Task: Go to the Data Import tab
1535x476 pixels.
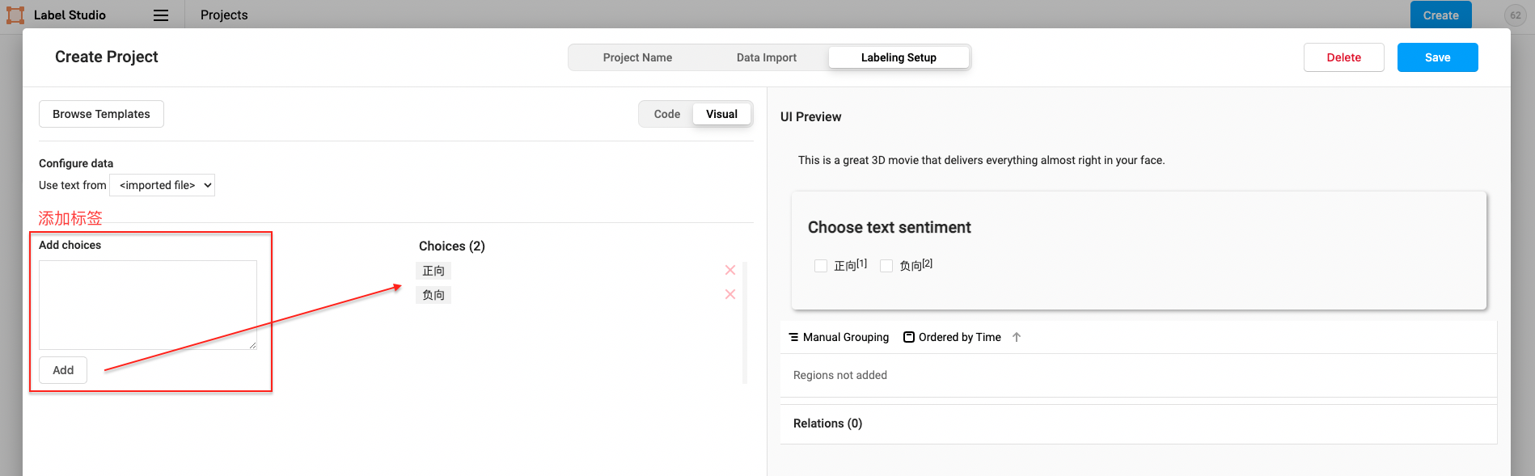Action: (x=766, y=57)
